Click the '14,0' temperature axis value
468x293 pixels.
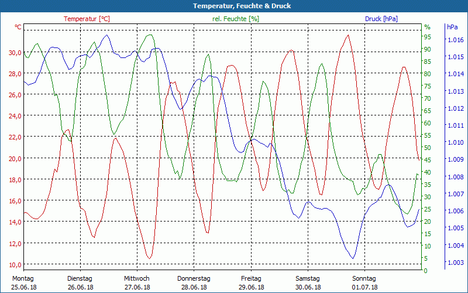click(x=15, y=222)
